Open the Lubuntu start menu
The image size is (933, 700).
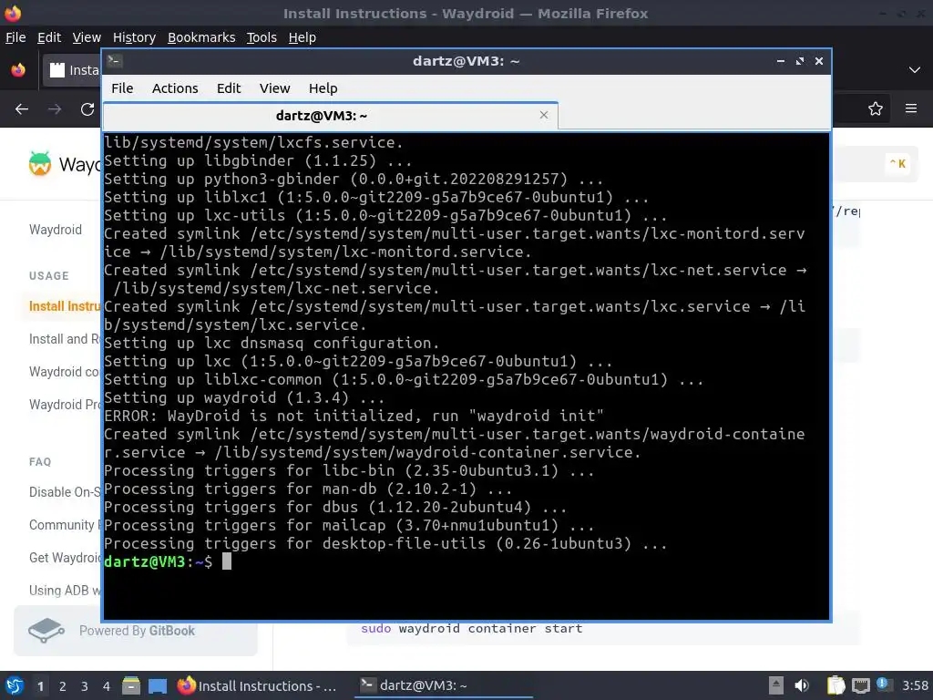click(15, 686)
